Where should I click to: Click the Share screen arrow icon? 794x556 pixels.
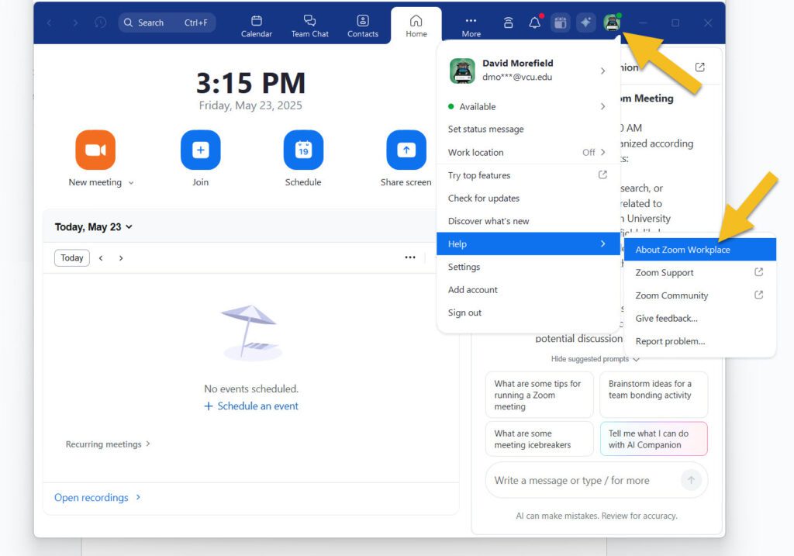click(406, 150)
